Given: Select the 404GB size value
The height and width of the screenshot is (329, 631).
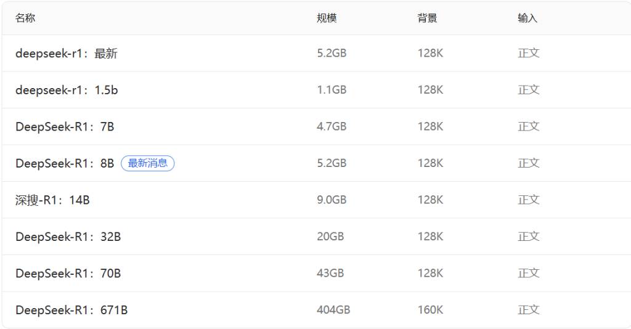Looking at the screenshot, I should point(333,310).
